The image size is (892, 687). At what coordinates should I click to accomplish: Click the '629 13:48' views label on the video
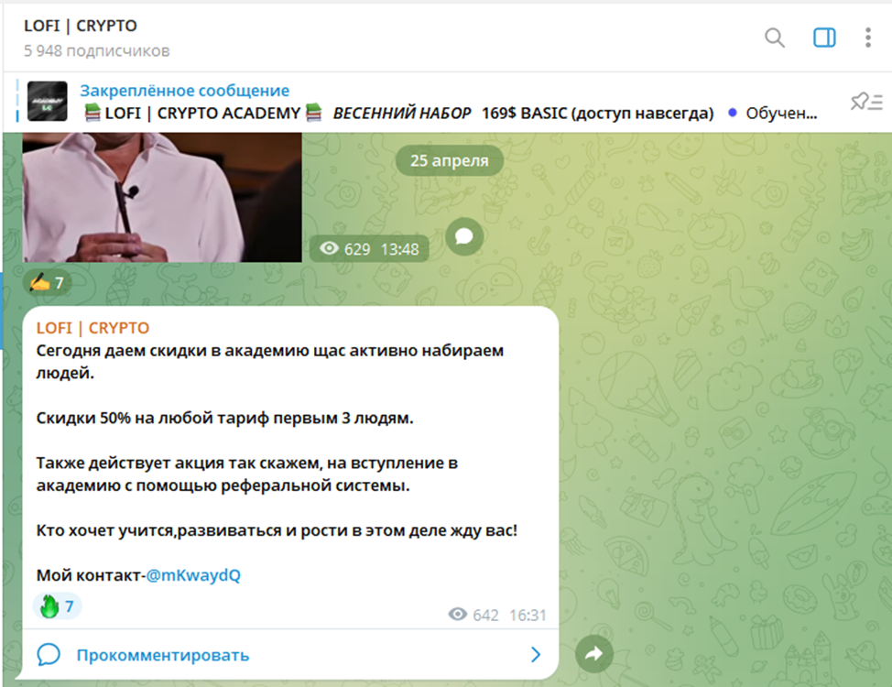click(x=369, y=249)
